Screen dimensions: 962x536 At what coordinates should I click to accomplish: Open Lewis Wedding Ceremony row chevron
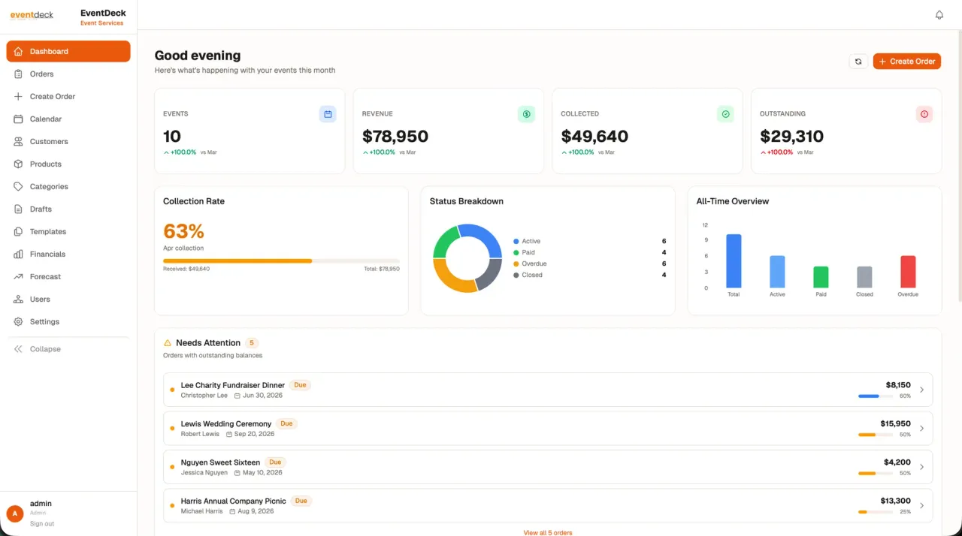(921, 429)
